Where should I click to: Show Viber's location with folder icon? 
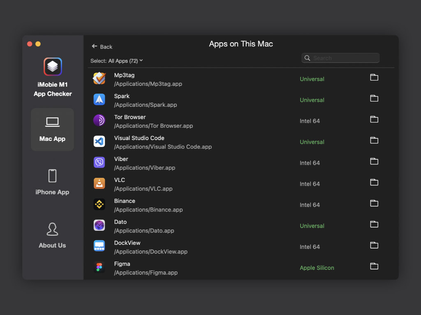(374, 161)
